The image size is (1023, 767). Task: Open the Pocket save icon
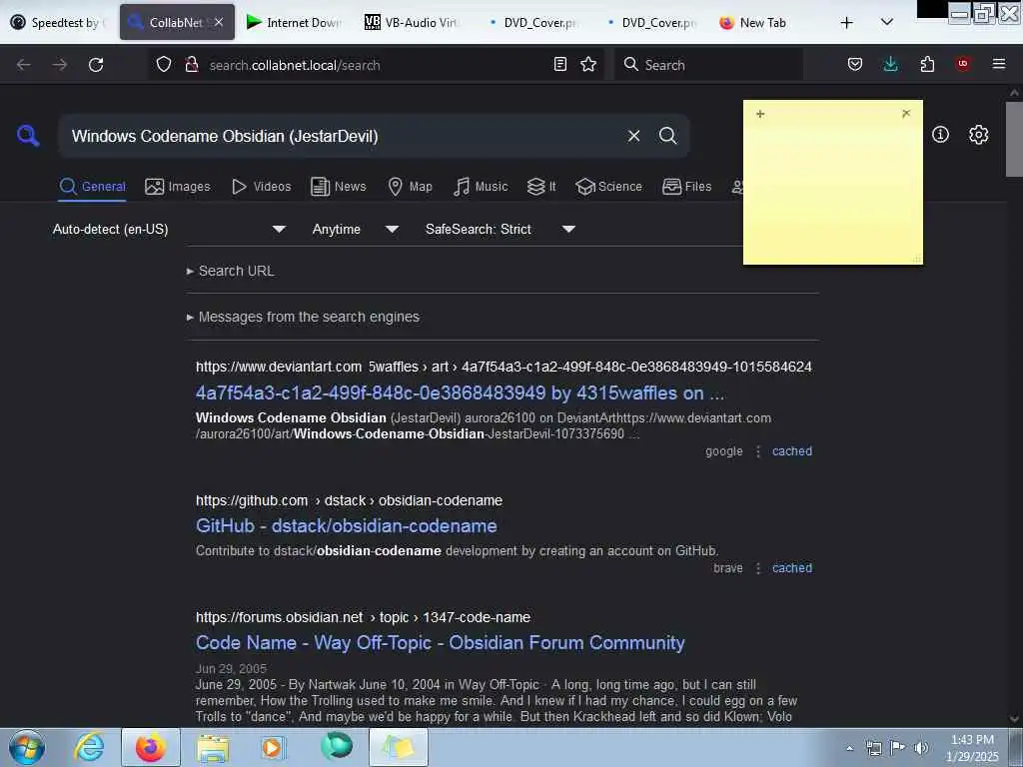[855, 64]
